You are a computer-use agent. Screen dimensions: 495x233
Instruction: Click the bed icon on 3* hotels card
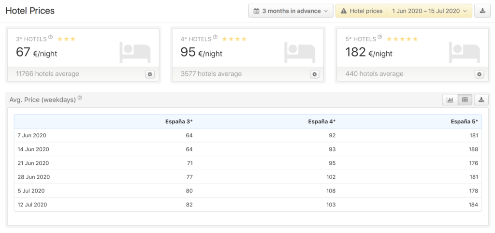[135, 52]
